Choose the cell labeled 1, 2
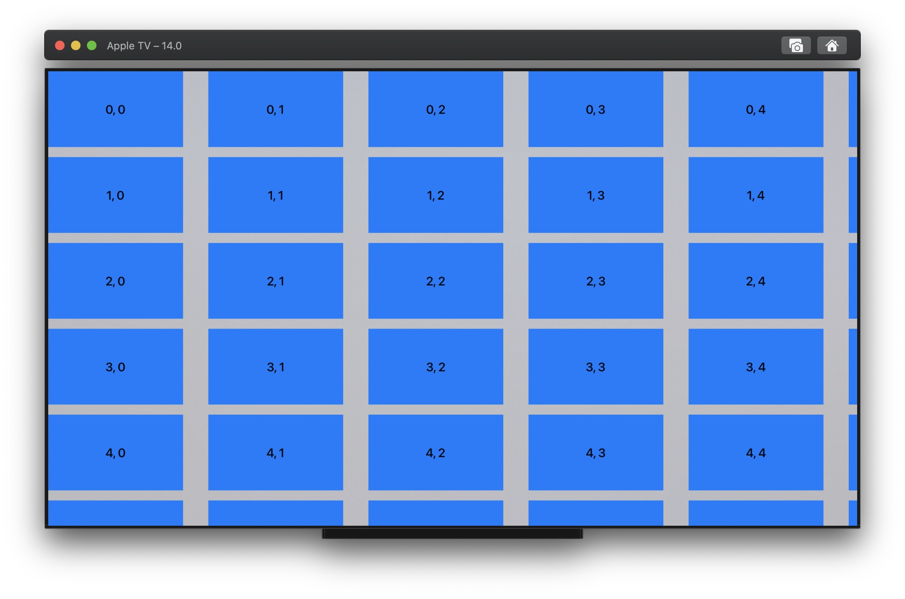 [436, 195]
